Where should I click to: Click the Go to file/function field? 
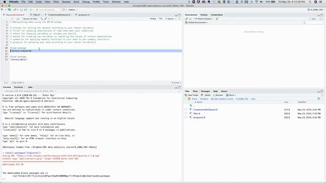coord(47,10)
